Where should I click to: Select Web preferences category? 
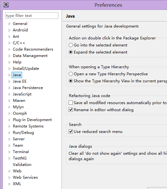point(17,171)
